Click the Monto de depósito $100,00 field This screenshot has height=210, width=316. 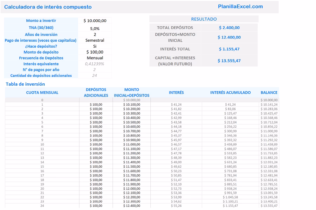pos(95,52)
